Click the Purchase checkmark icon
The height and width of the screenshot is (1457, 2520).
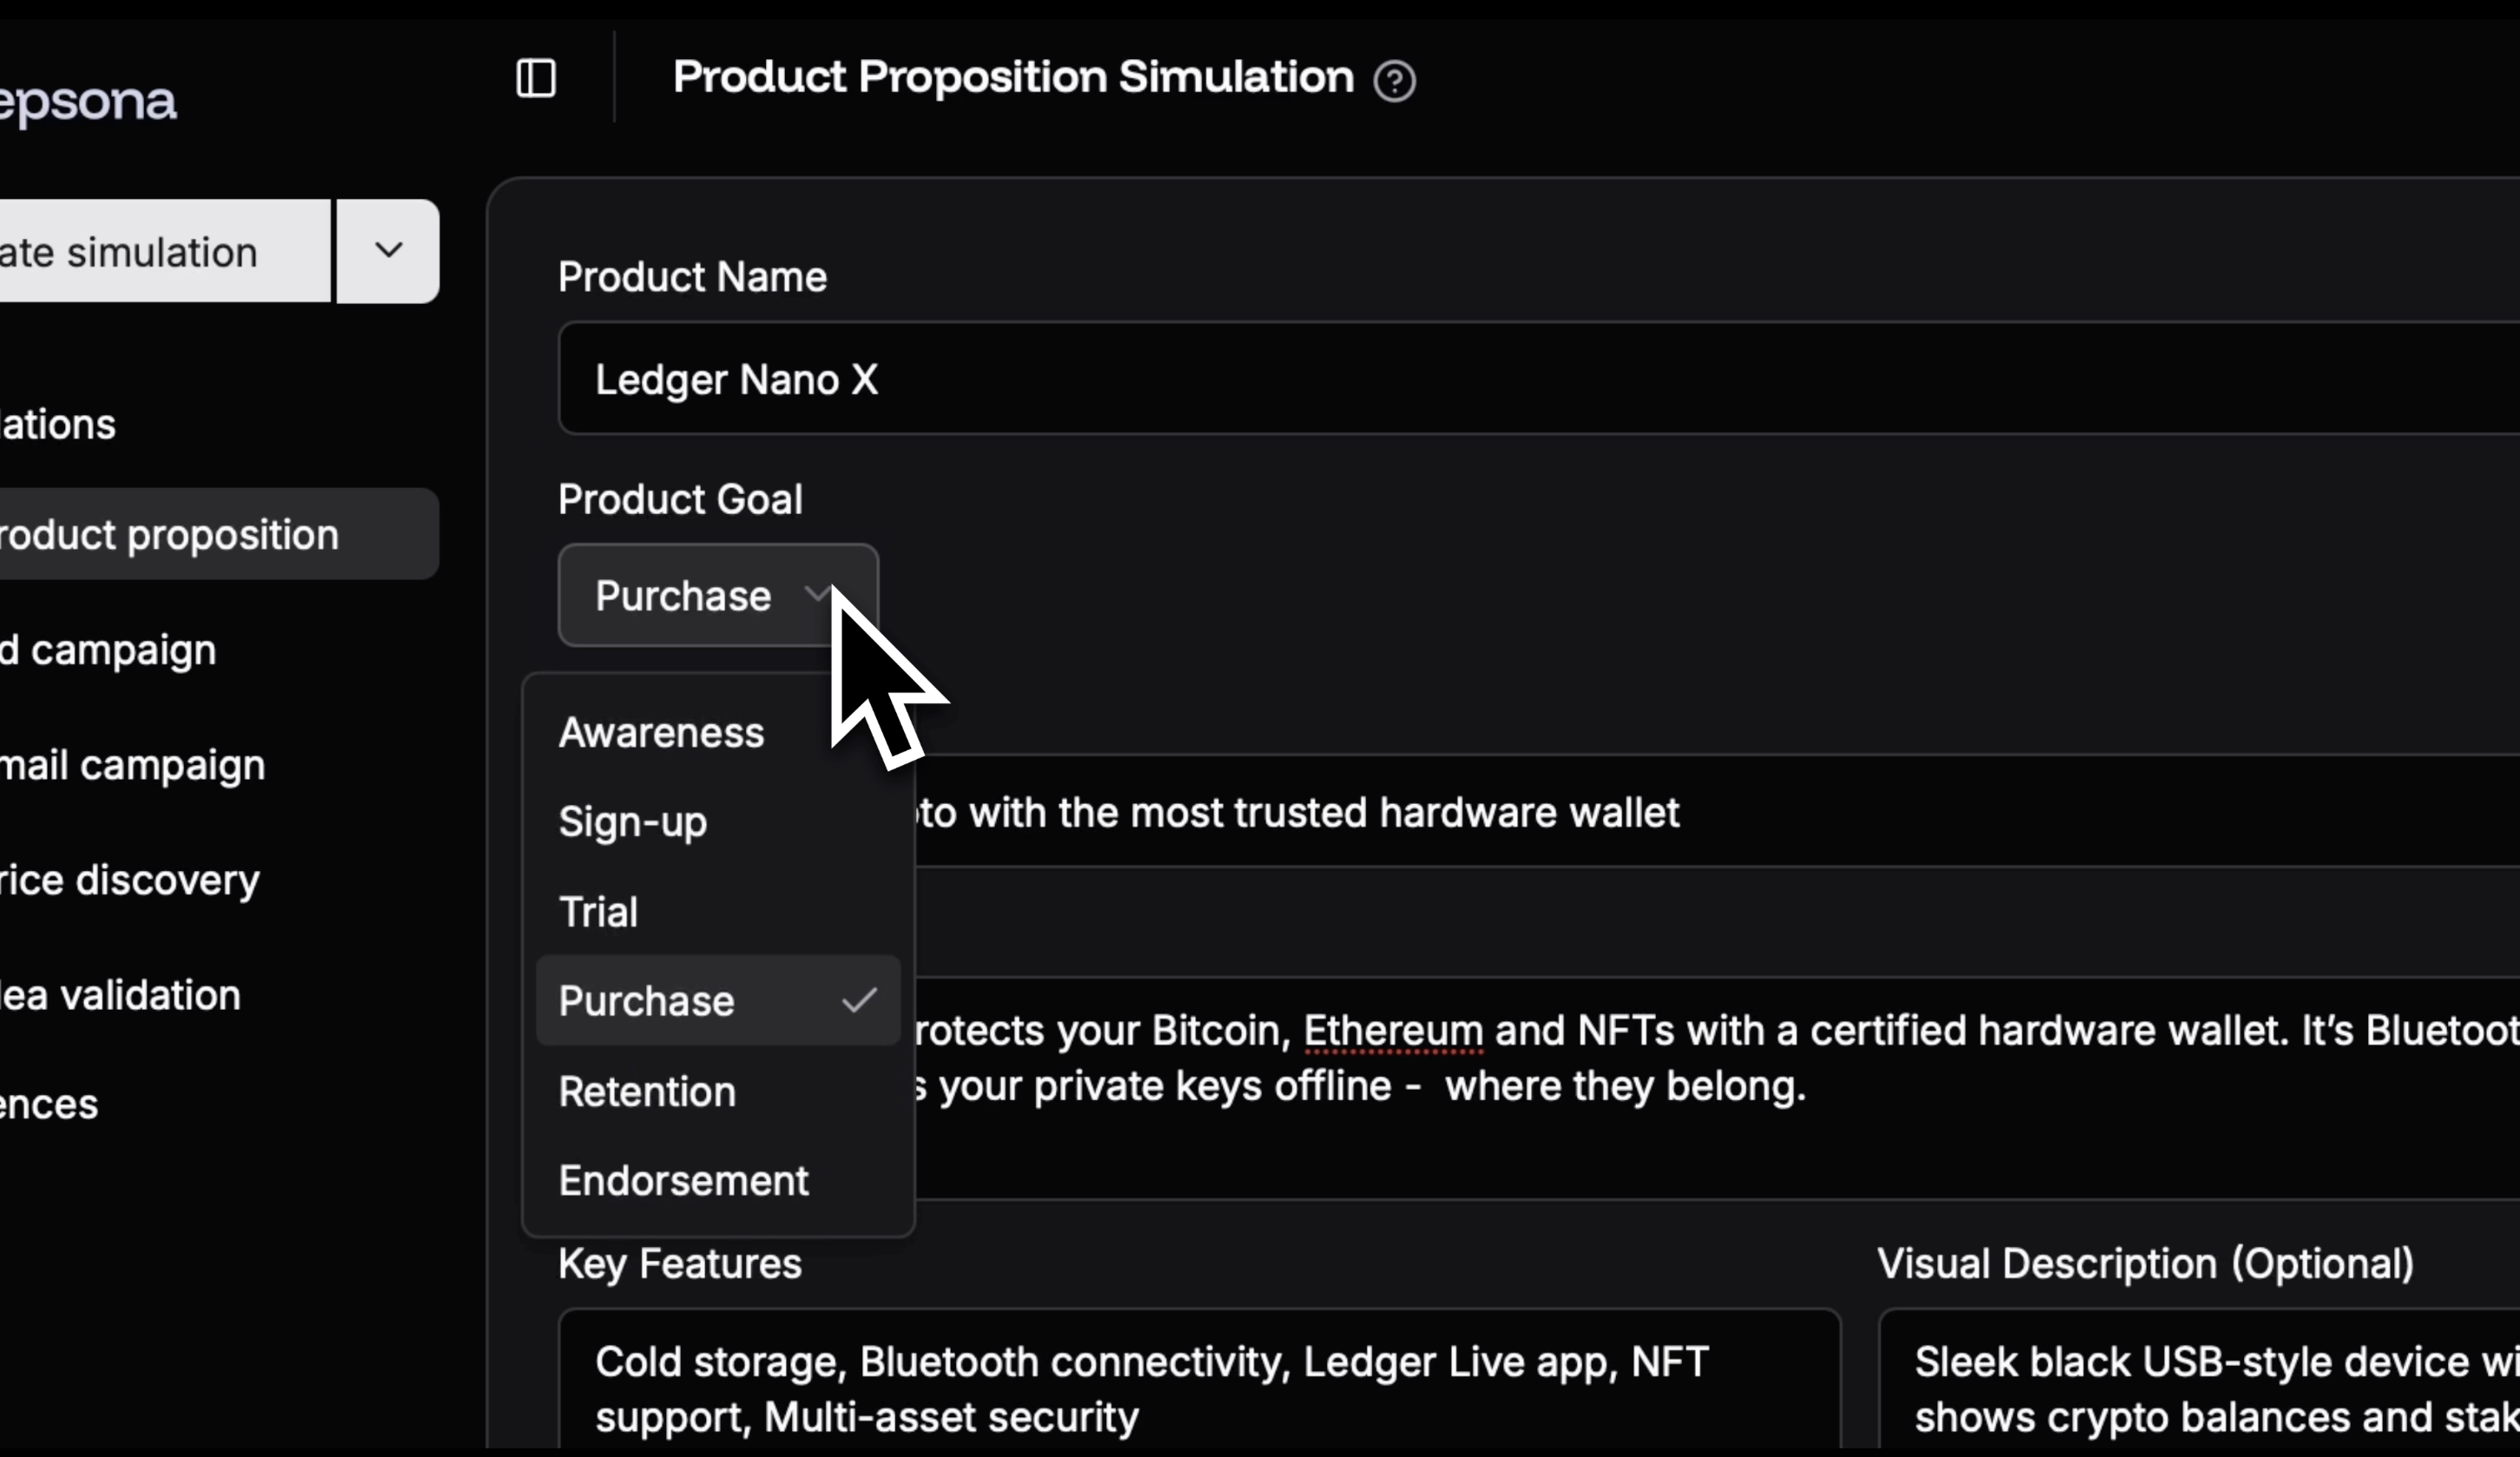pos(859,1001)
